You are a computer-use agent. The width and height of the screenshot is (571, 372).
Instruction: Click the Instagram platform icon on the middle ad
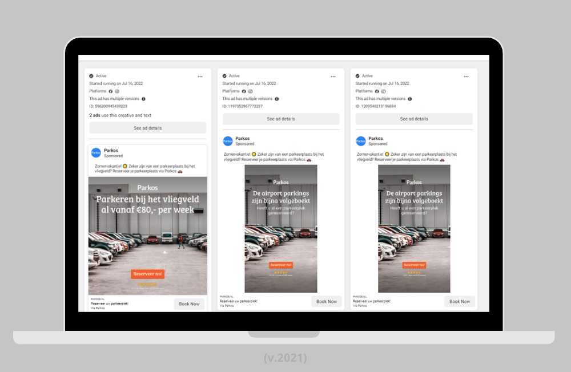click(250, 91)
